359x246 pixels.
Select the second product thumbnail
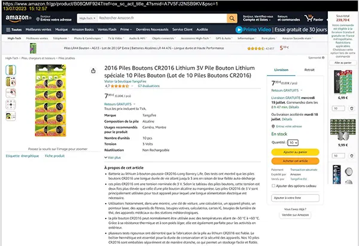(x=11, y=82)
